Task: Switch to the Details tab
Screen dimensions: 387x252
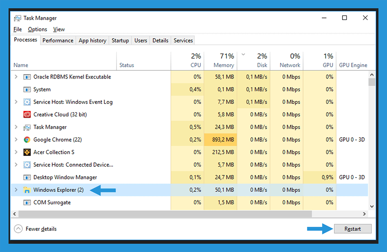Action: click(161, 40)
